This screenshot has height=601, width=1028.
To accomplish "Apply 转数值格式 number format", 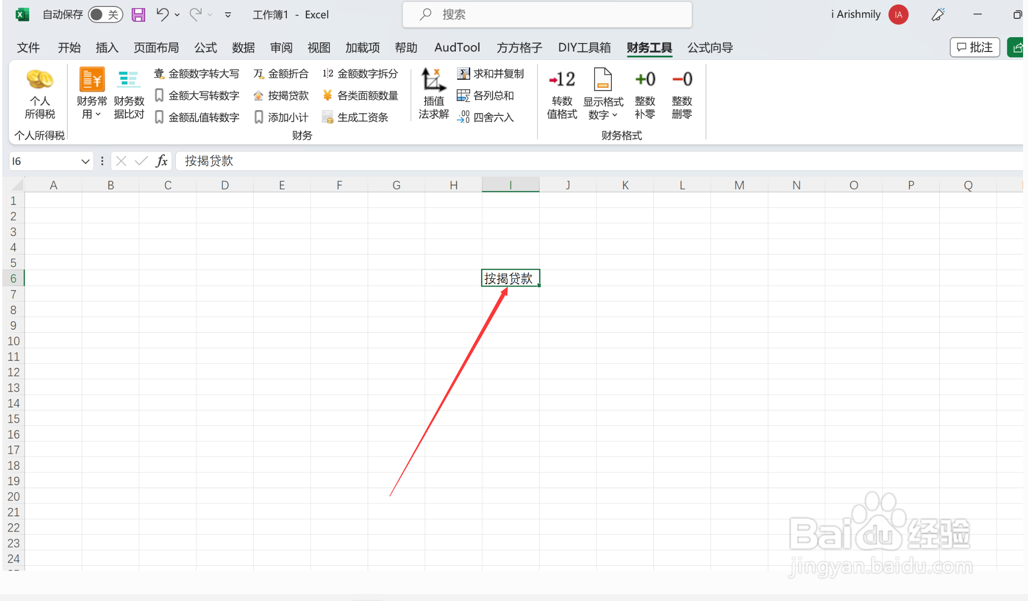I will 562,95.
